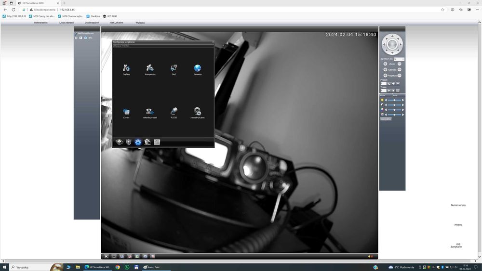Click the last video toolbar record icon

tap(153, 256)
